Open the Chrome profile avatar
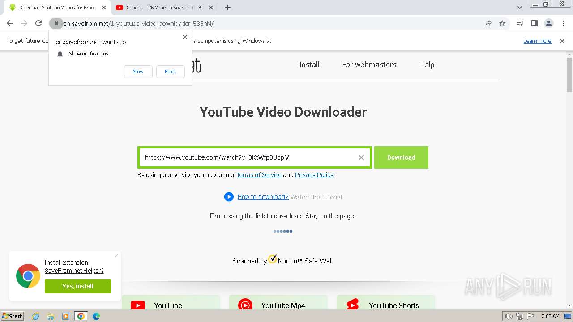Image resolution: width=573 pixels, height=322 pixels. coord(548,23)
